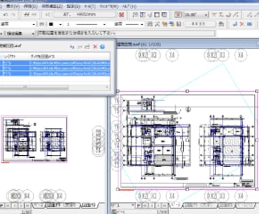Image resolution: width=259 pixels, height=214 pixels.
Task: Click the red cross icon right of the coordinate field
Action: (x=122, y=15)
